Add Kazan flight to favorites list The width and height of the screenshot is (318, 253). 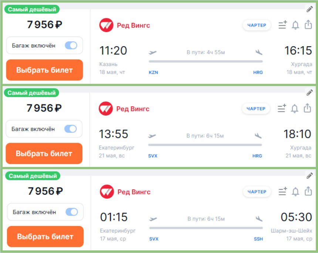[283, 25]
